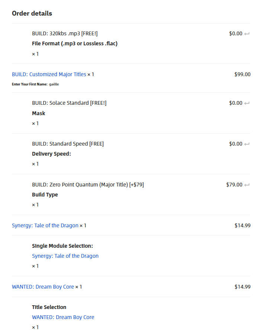The image size is (269, 335).
Task: Click the BUILD: Zero Point Quantum item text
Action: 88,185
